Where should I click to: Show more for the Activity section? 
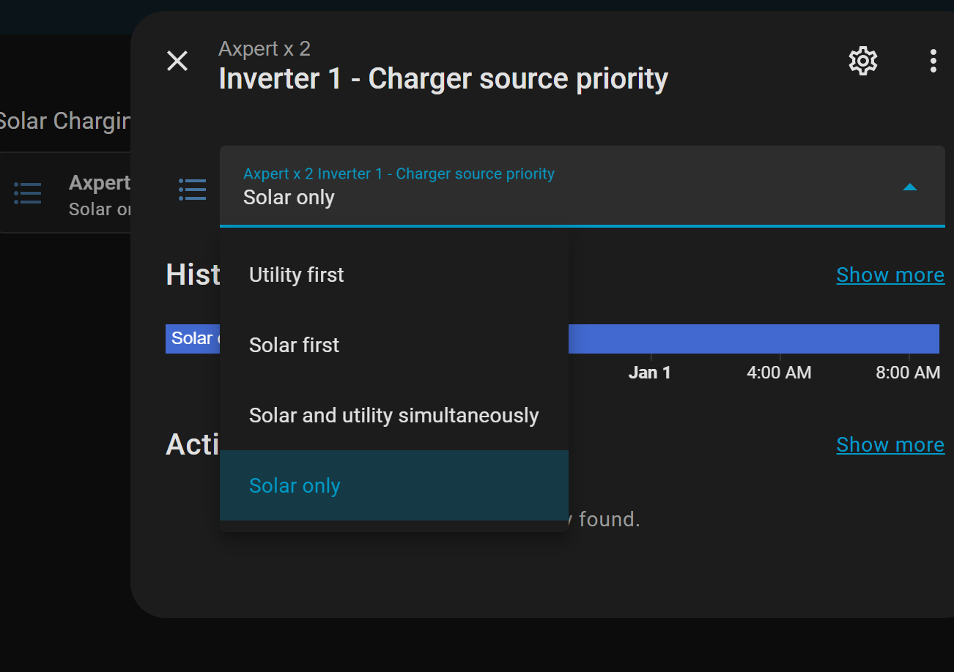pos(890,445)
